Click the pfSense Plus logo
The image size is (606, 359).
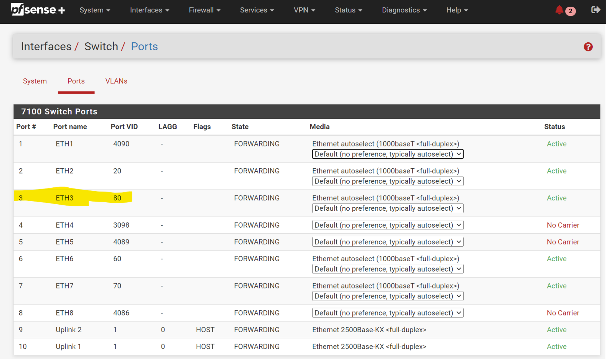point(38,10)
